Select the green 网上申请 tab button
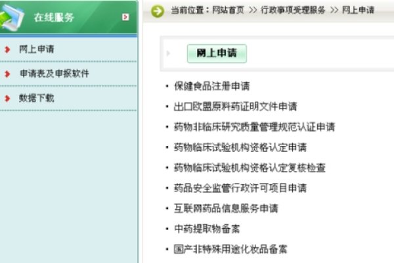Image resolution: width=394 pixels, height=263 pixels. pos(217,53)
